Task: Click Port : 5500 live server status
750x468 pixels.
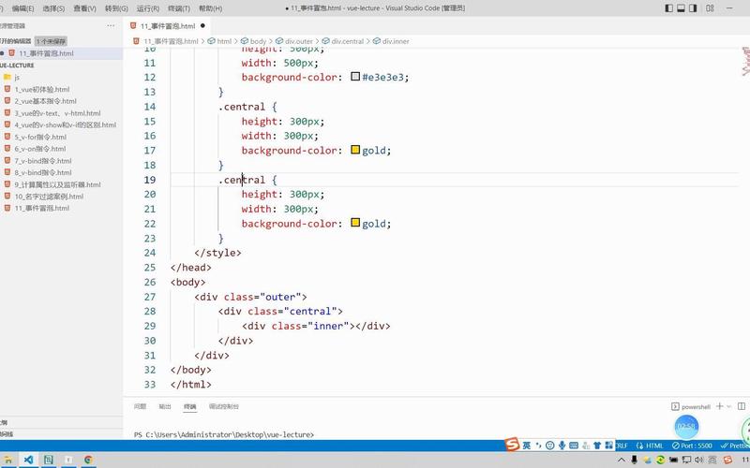Action: click(692, 446)
